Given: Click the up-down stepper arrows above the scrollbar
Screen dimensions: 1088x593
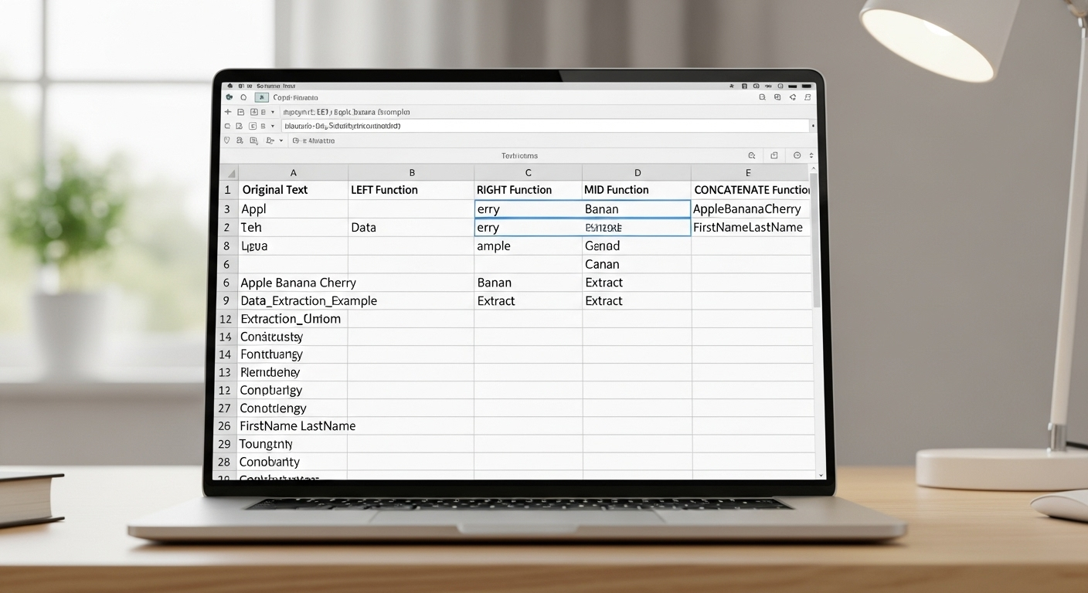Looking at the screenshot, I should [811, 155].
